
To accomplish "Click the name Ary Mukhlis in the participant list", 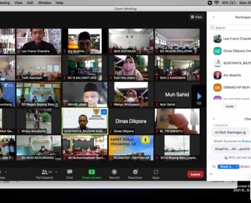I will (232, 75).
